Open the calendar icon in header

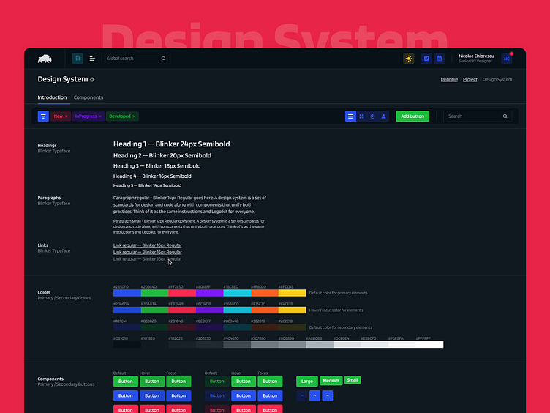pyautogui.click(x=439, y=59)
